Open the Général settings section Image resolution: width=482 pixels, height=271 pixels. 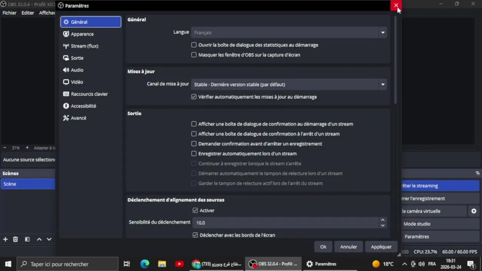tap(91, 22)
